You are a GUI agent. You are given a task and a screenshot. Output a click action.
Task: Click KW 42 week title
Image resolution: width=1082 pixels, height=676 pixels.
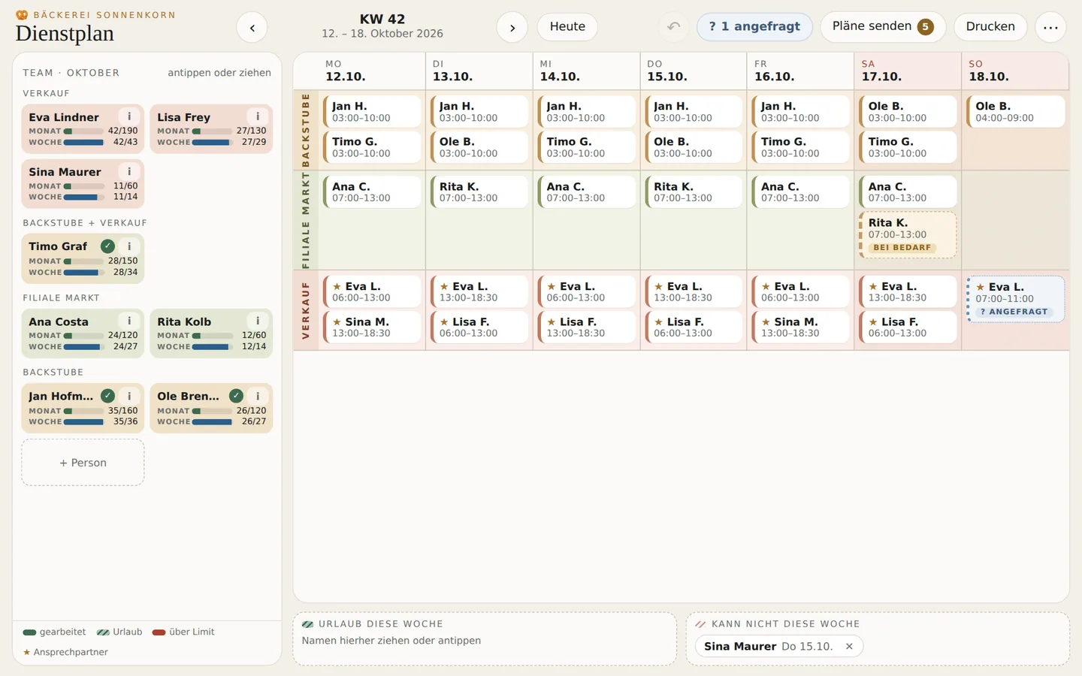(x=382, y=20)
